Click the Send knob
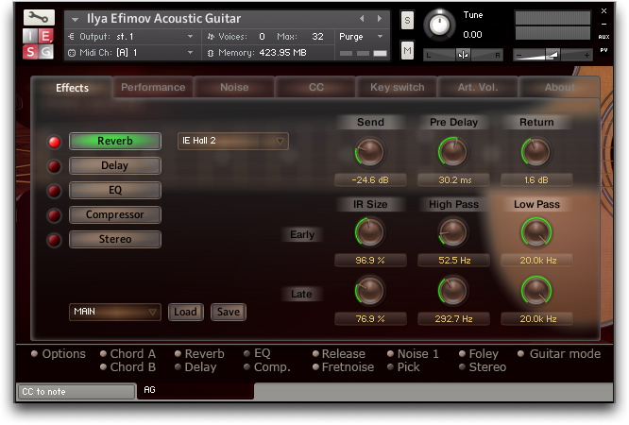Image resolution: width=629 pixels, height=425 pixels. pyautogui.click(x=370, y=152)
